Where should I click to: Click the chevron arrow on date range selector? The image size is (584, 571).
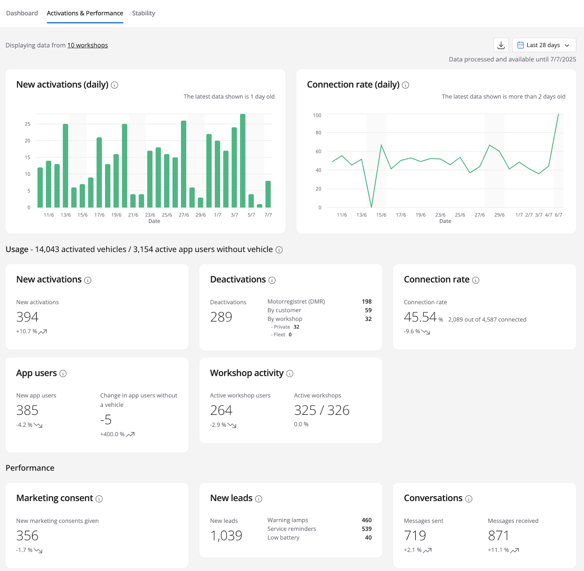(567, 46)
